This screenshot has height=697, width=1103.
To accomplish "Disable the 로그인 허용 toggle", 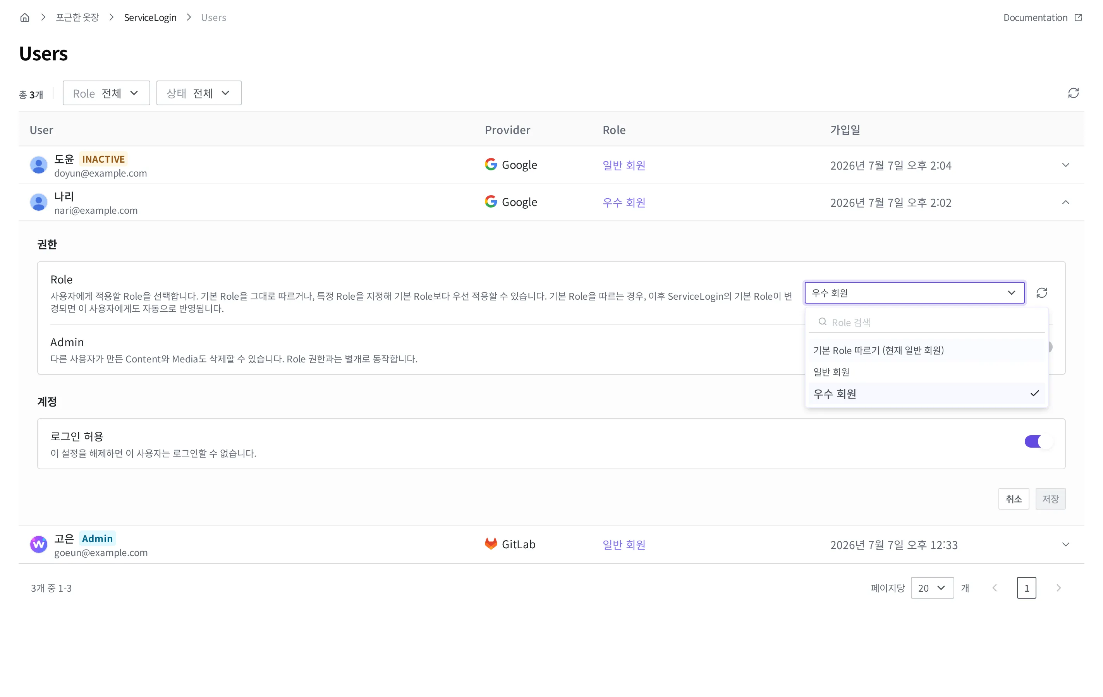I will point(1038,441).
